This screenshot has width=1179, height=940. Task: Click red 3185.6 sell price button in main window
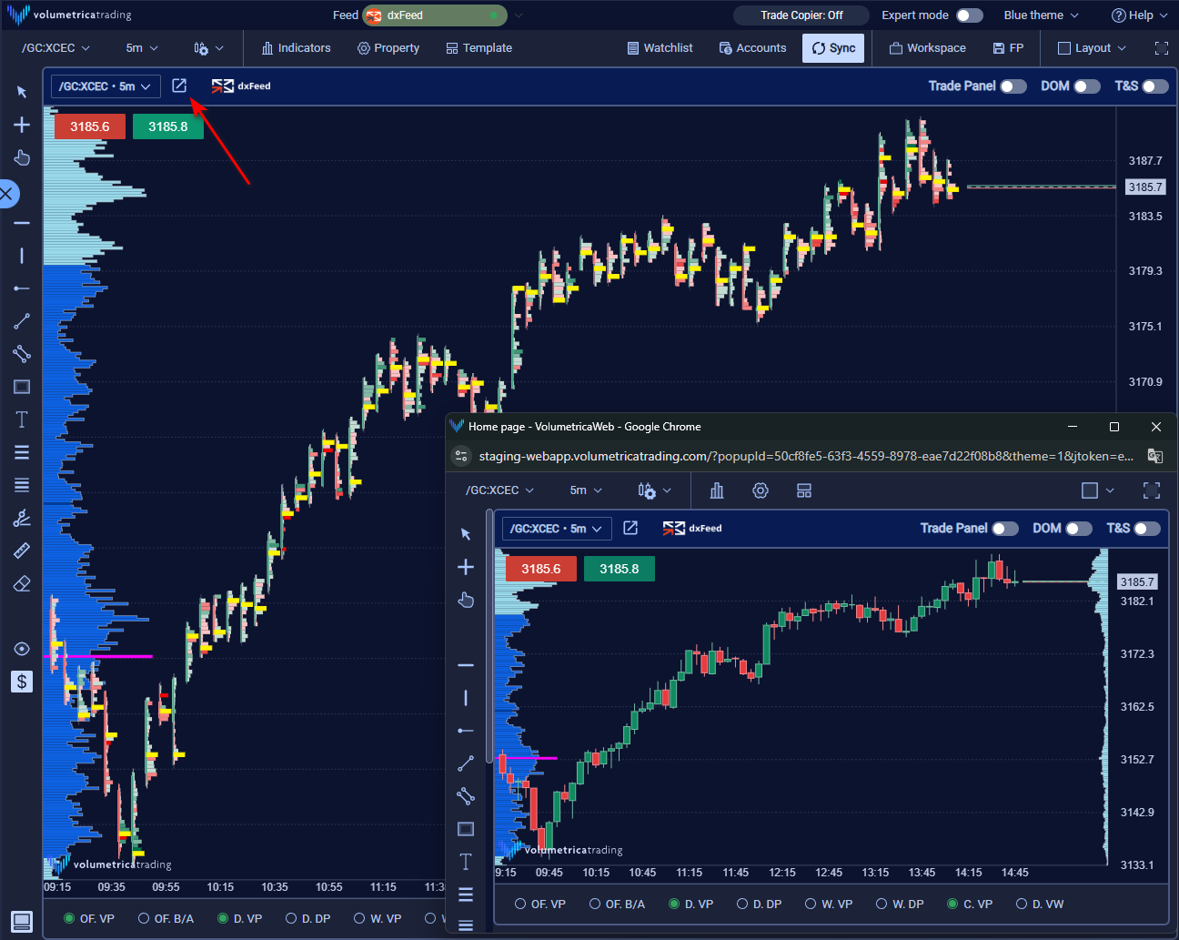coord(90,126)
